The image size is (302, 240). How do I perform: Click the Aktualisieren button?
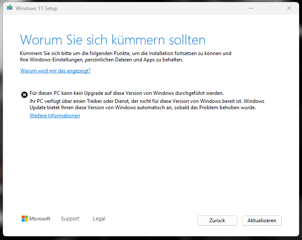(x=261, y=221)
